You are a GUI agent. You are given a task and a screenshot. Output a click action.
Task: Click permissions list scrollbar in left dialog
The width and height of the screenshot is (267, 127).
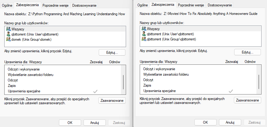tap(123, 81)
